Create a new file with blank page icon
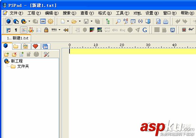 63,21
